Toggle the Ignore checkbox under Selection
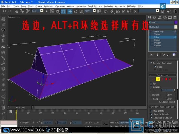 [x=151, y=87]
